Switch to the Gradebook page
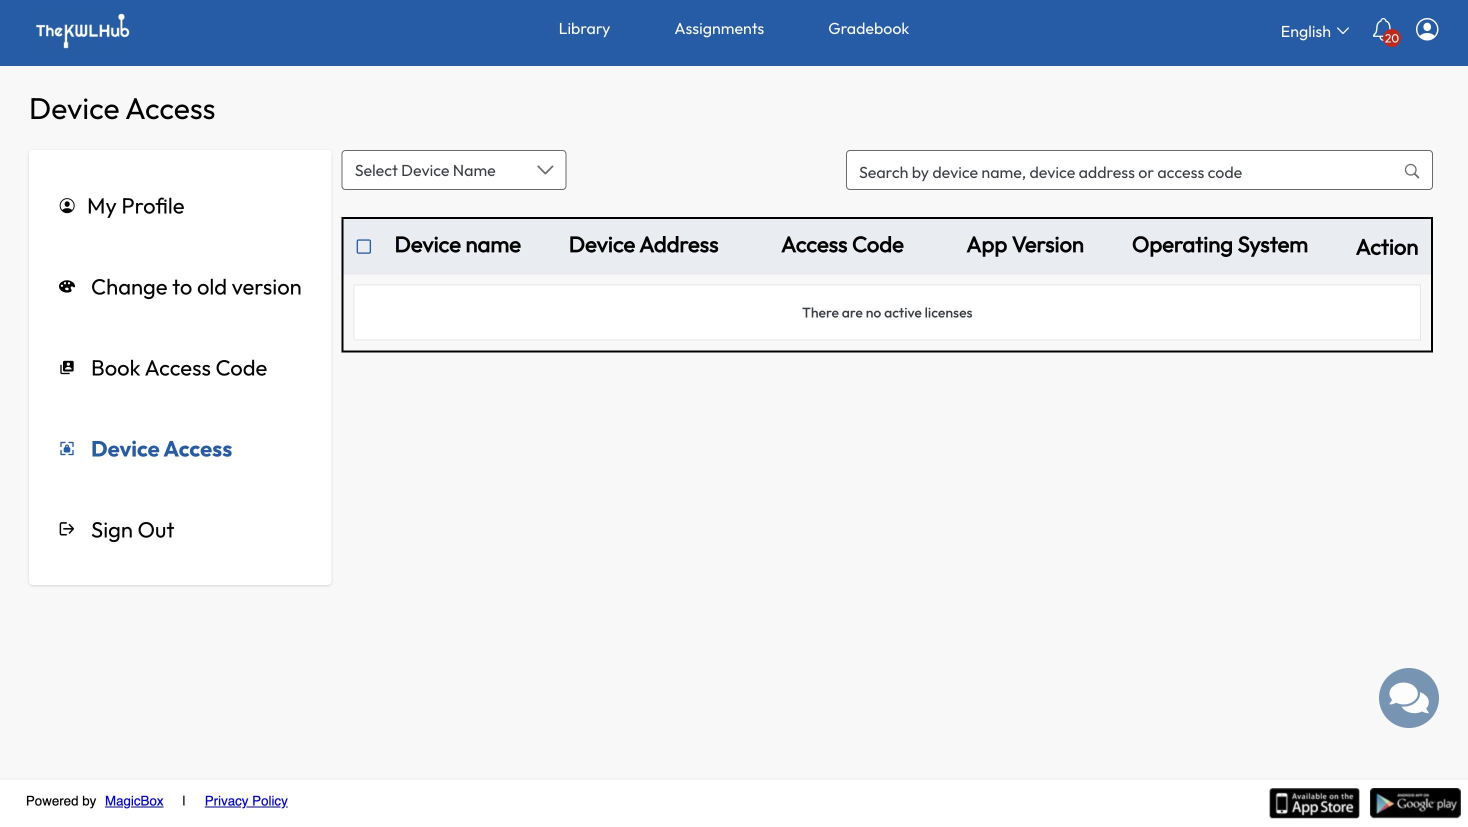Image resolution: width=1468 pixels, height=827 pixels. tap(868, 29)
